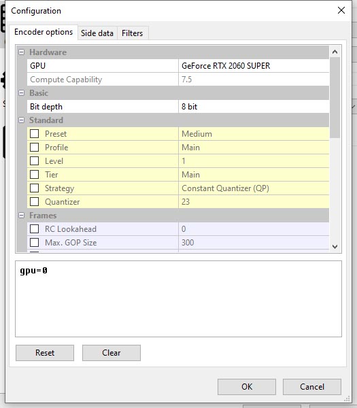Toggle the Tier checkbox
357x408 pixels.
pos(35,174)
